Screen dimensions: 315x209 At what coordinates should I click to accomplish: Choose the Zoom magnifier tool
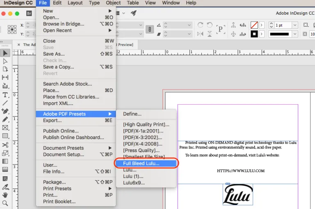(5, 203)
